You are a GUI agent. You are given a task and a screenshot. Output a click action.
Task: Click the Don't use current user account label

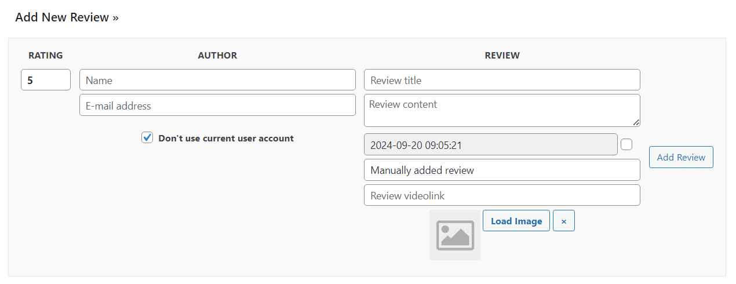point(226,139)
